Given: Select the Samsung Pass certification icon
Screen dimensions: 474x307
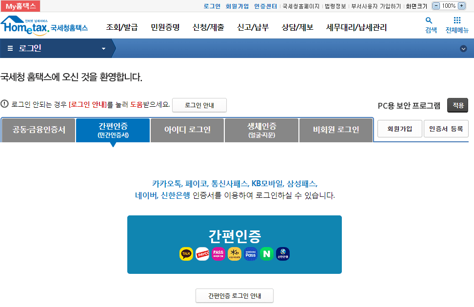Looking at the screenshot, I should point(251,253).
